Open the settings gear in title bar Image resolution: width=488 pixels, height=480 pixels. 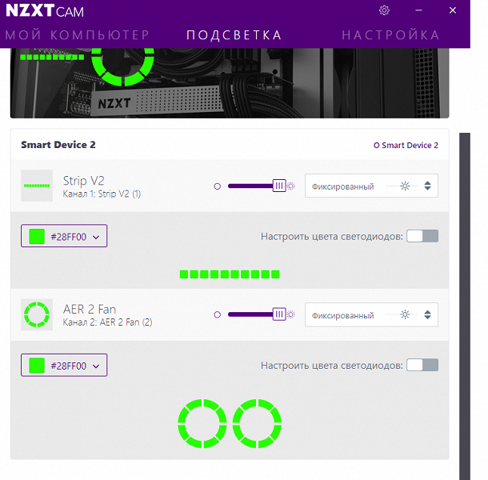tap(384, 10)
